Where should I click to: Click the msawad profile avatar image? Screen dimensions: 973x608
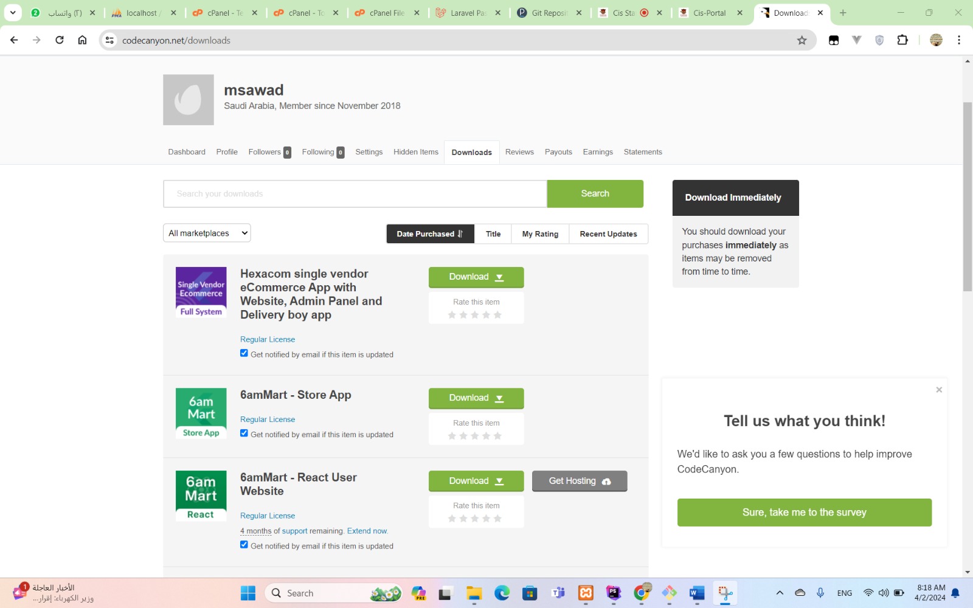coord(189,100)
